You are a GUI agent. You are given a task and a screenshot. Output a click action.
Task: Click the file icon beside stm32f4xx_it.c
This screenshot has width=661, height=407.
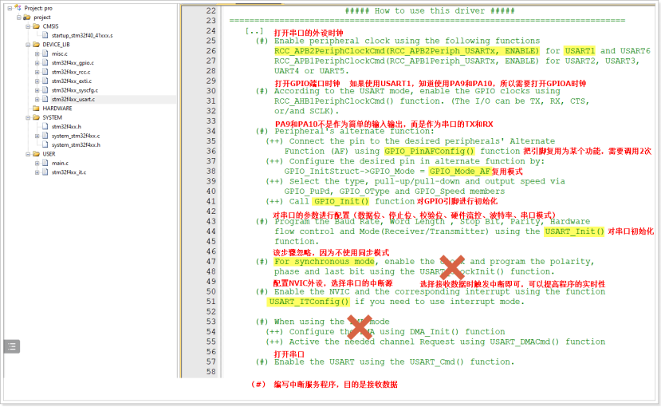(45, 172)
